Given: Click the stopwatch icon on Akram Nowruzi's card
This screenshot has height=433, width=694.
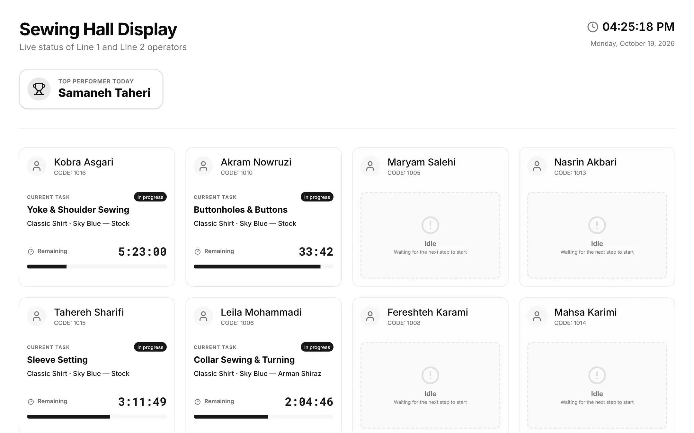Looking at the screenshot, I should tap(198, 251).
